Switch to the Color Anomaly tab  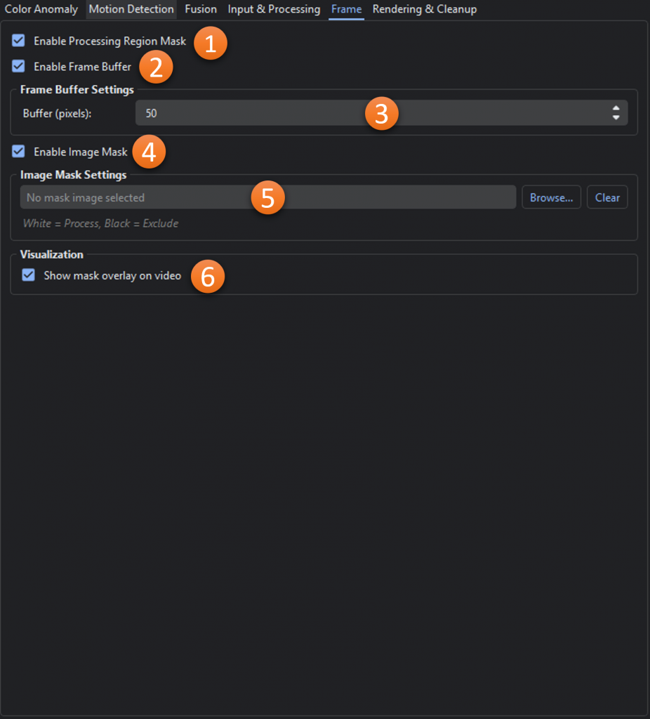(41, 9)
